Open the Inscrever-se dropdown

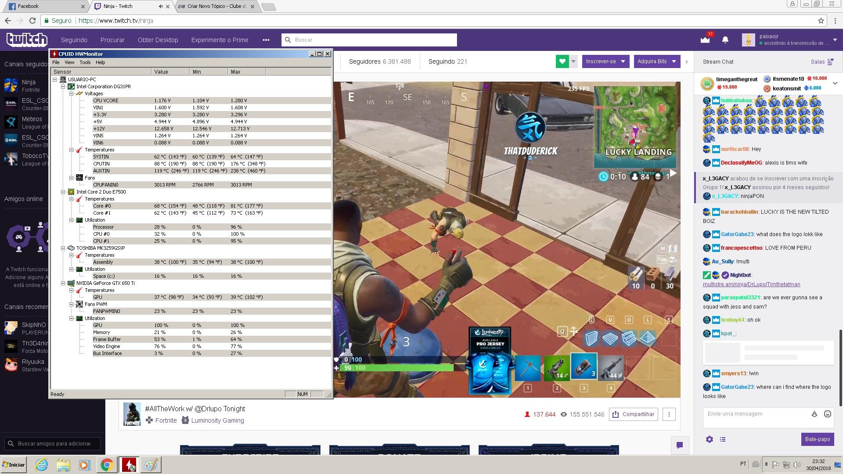coord(605,61)
